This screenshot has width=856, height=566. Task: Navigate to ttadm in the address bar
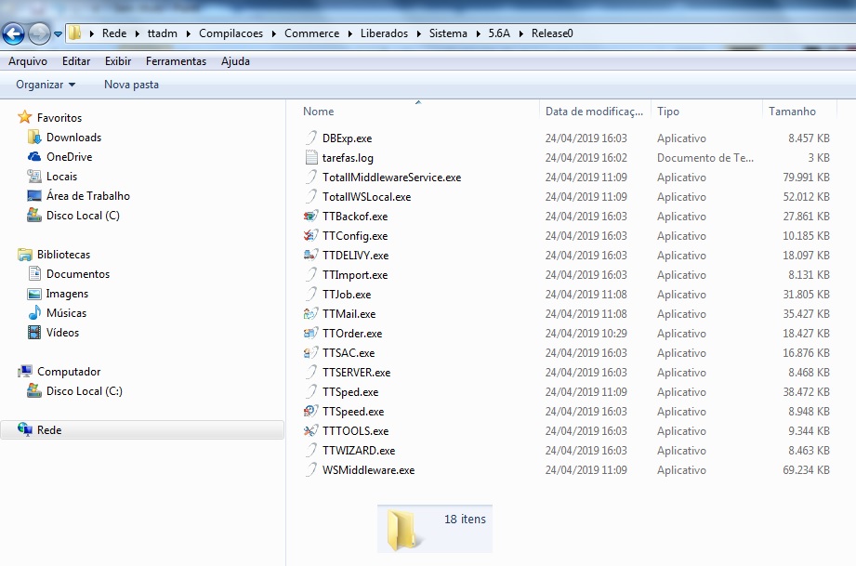162,33
